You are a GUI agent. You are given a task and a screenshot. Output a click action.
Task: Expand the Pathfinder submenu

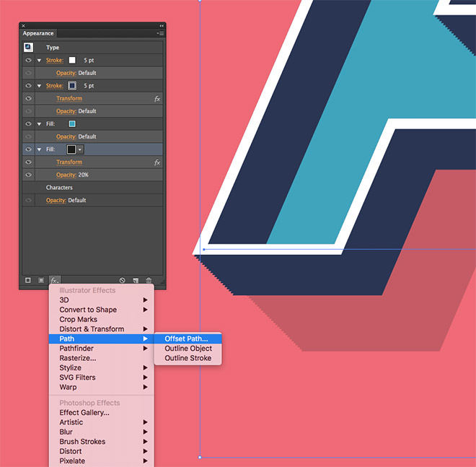coord(102,349)
